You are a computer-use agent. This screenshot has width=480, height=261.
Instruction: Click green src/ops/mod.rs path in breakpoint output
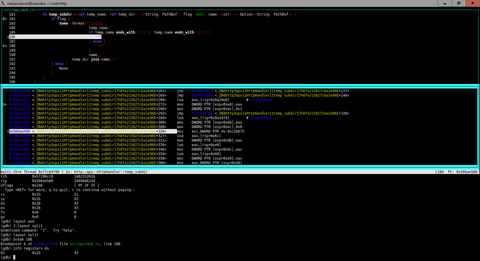coord(84,244)
